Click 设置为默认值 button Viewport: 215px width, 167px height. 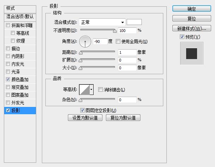click(x=85, y=118)
